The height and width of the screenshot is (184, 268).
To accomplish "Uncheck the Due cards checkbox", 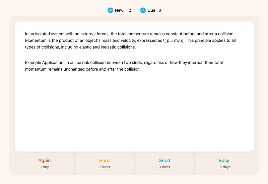I will point(143,10).
